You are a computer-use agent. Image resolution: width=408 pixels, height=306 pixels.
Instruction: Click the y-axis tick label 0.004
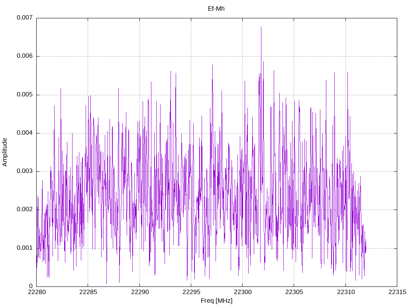(x=25, y=133)
